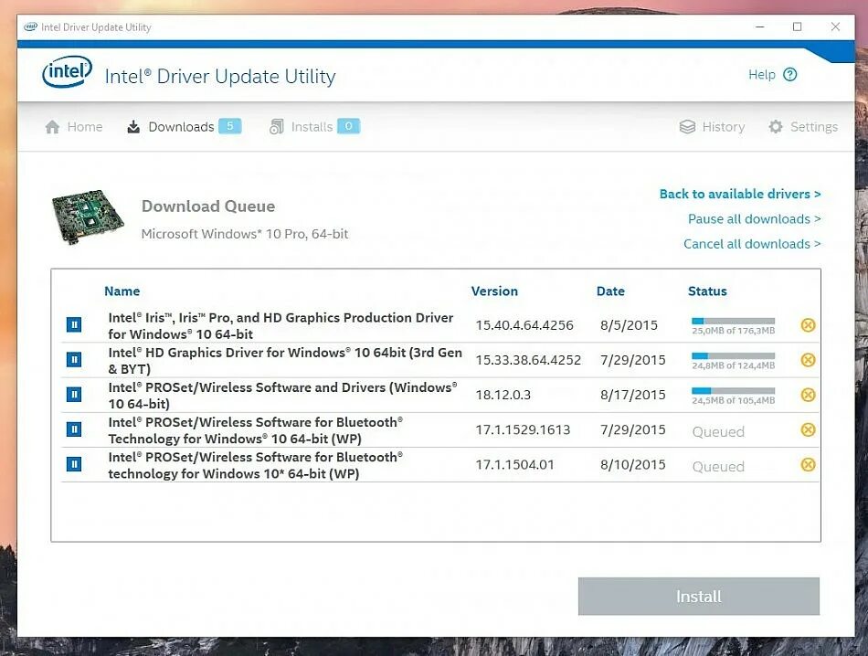Image resolution: width=868 pixels, height=656 pixels.
Task: Minimize the Intel Driver Update Utility window
Action: [759, 26]
